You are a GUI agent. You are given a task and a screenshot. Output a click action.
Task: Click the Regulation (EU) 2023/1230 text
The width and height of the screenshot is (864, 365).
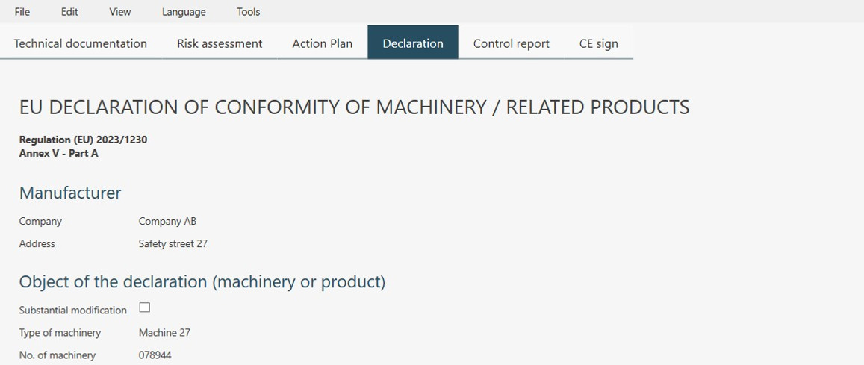coord(83,140)
